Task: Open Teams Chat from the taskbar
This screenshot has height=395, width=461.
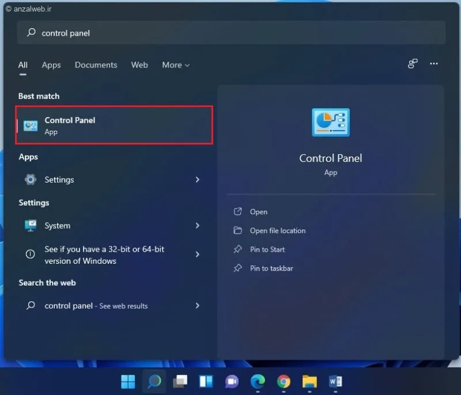Action: click(x=232, y=382)
